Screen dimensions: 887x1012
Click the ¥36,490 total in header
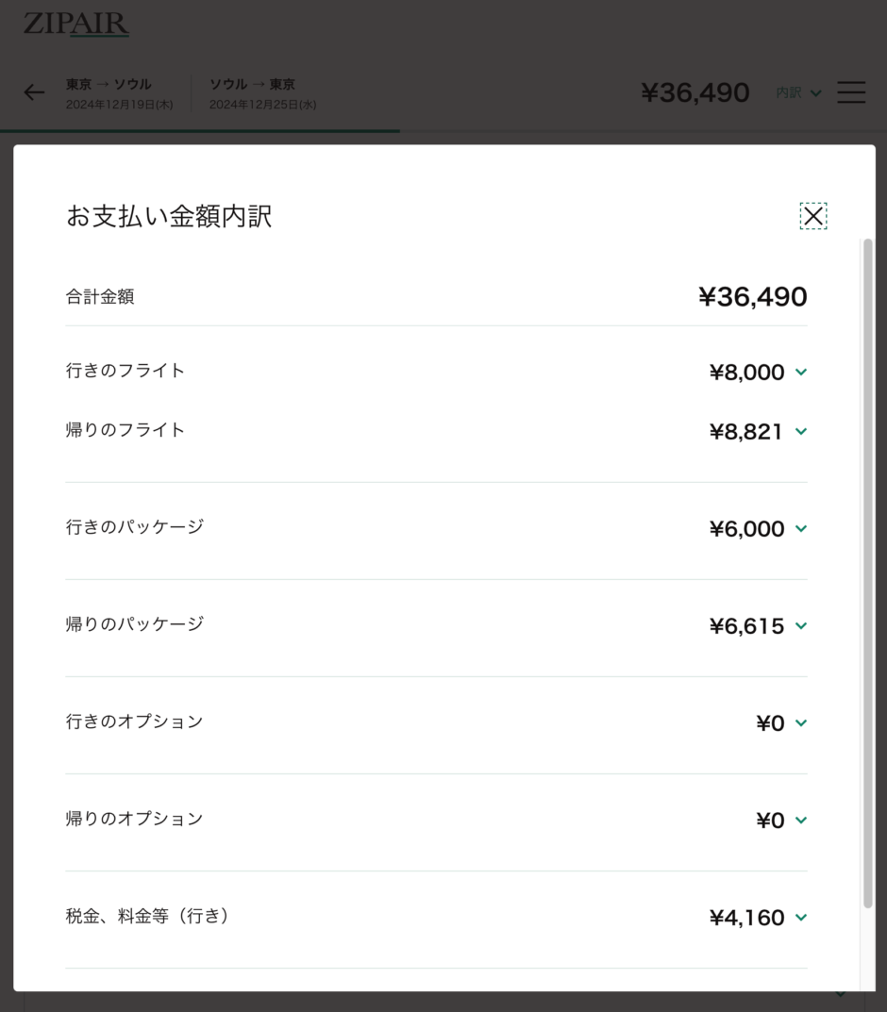point(695,92)
